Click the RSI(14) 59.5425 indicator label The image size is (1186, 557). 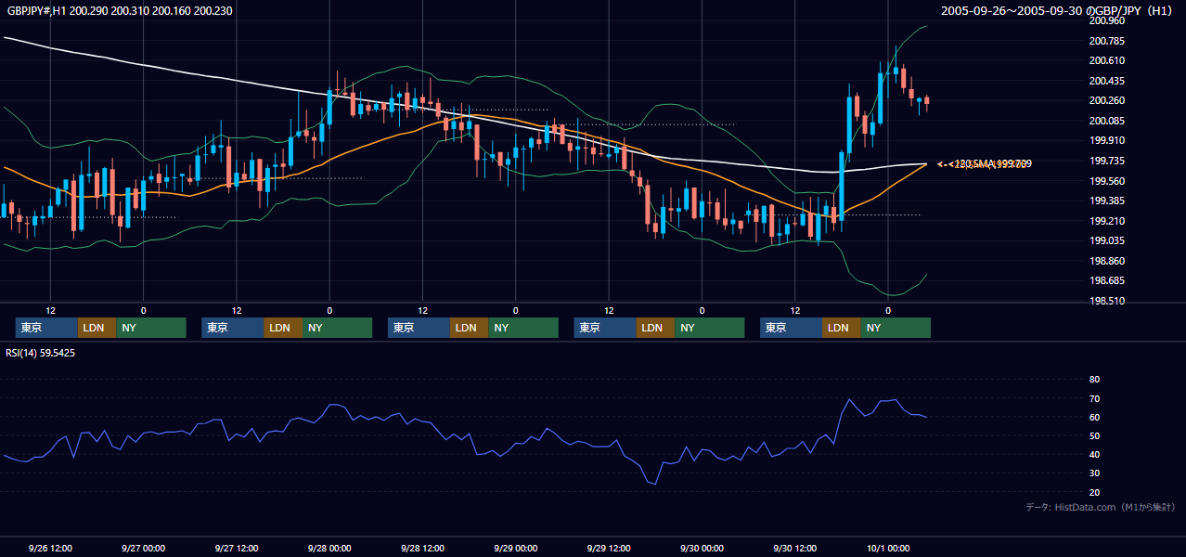[41, 353]
